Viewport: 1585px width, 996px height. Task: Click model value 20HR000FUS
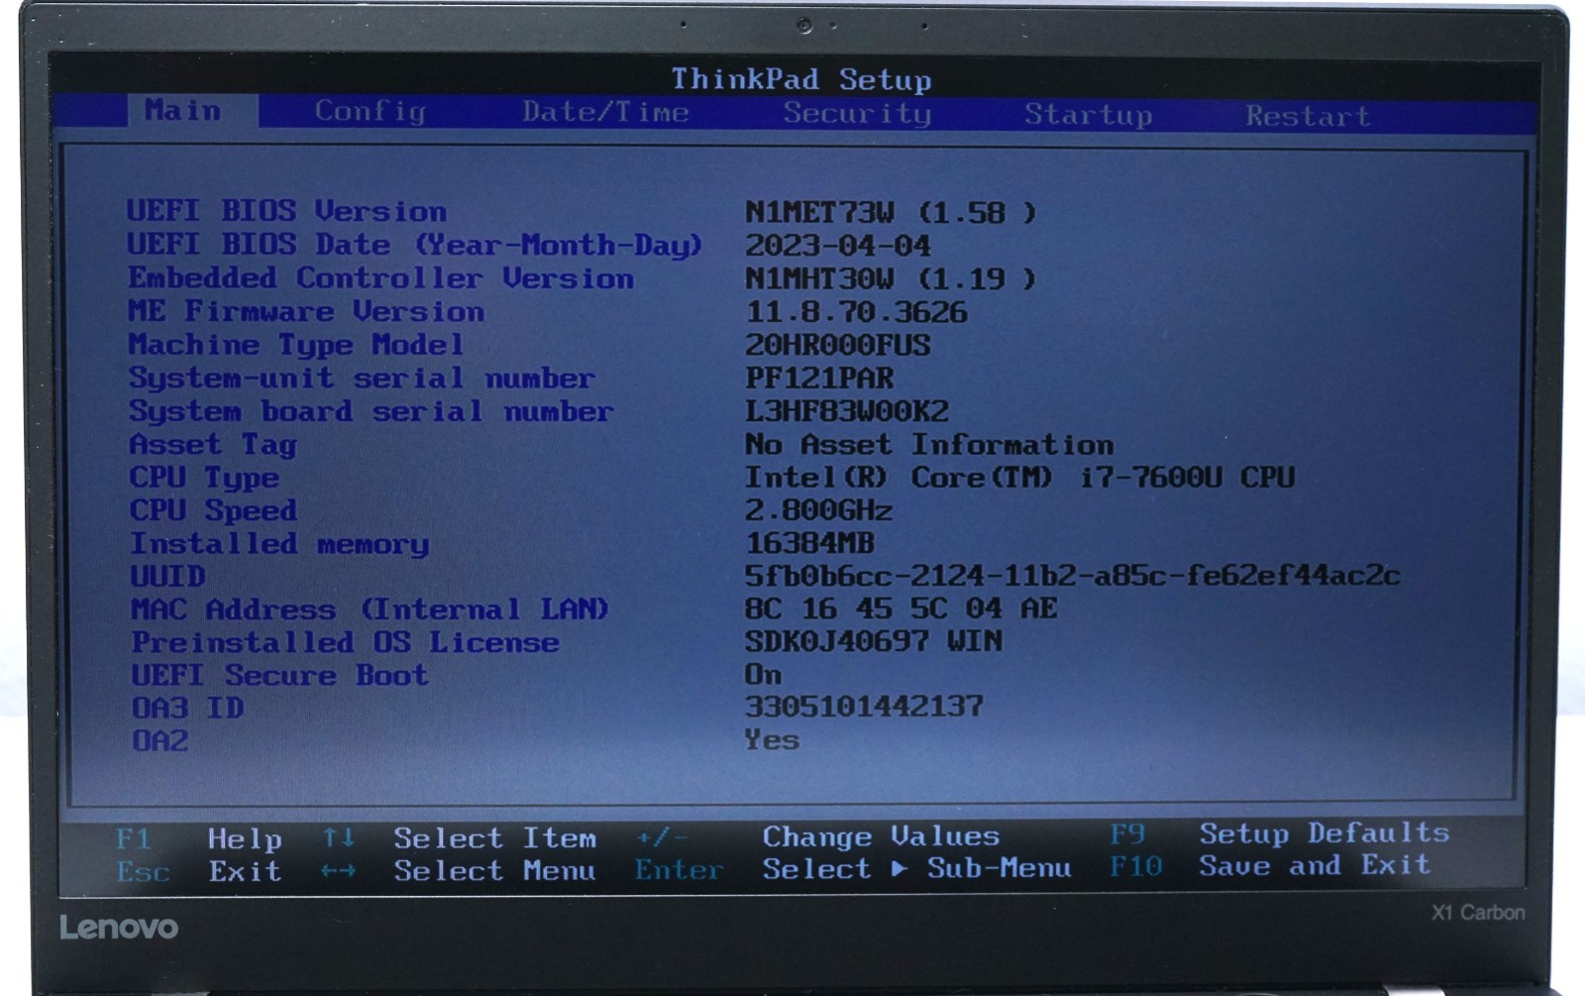838,345
